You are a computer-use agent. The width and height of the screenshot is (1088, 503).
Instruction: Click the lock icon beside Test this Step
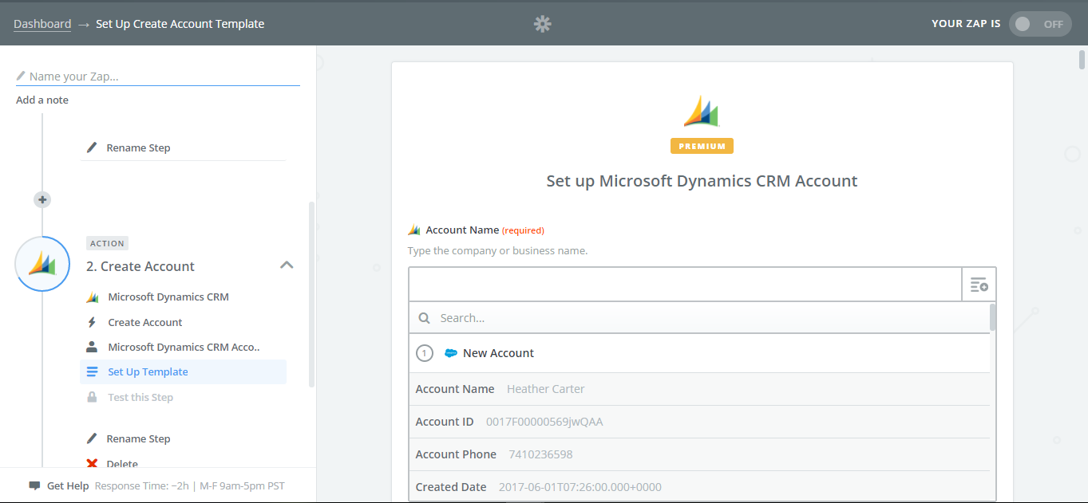92,397
